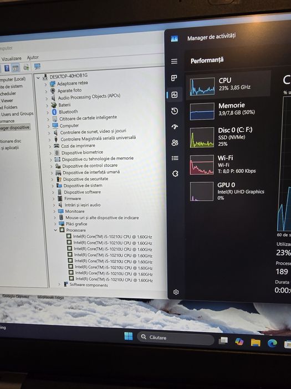The height and width of the screenshot is (389, 291).
Task: Expand Plăci grafice category
Action: tap(55, 224)
